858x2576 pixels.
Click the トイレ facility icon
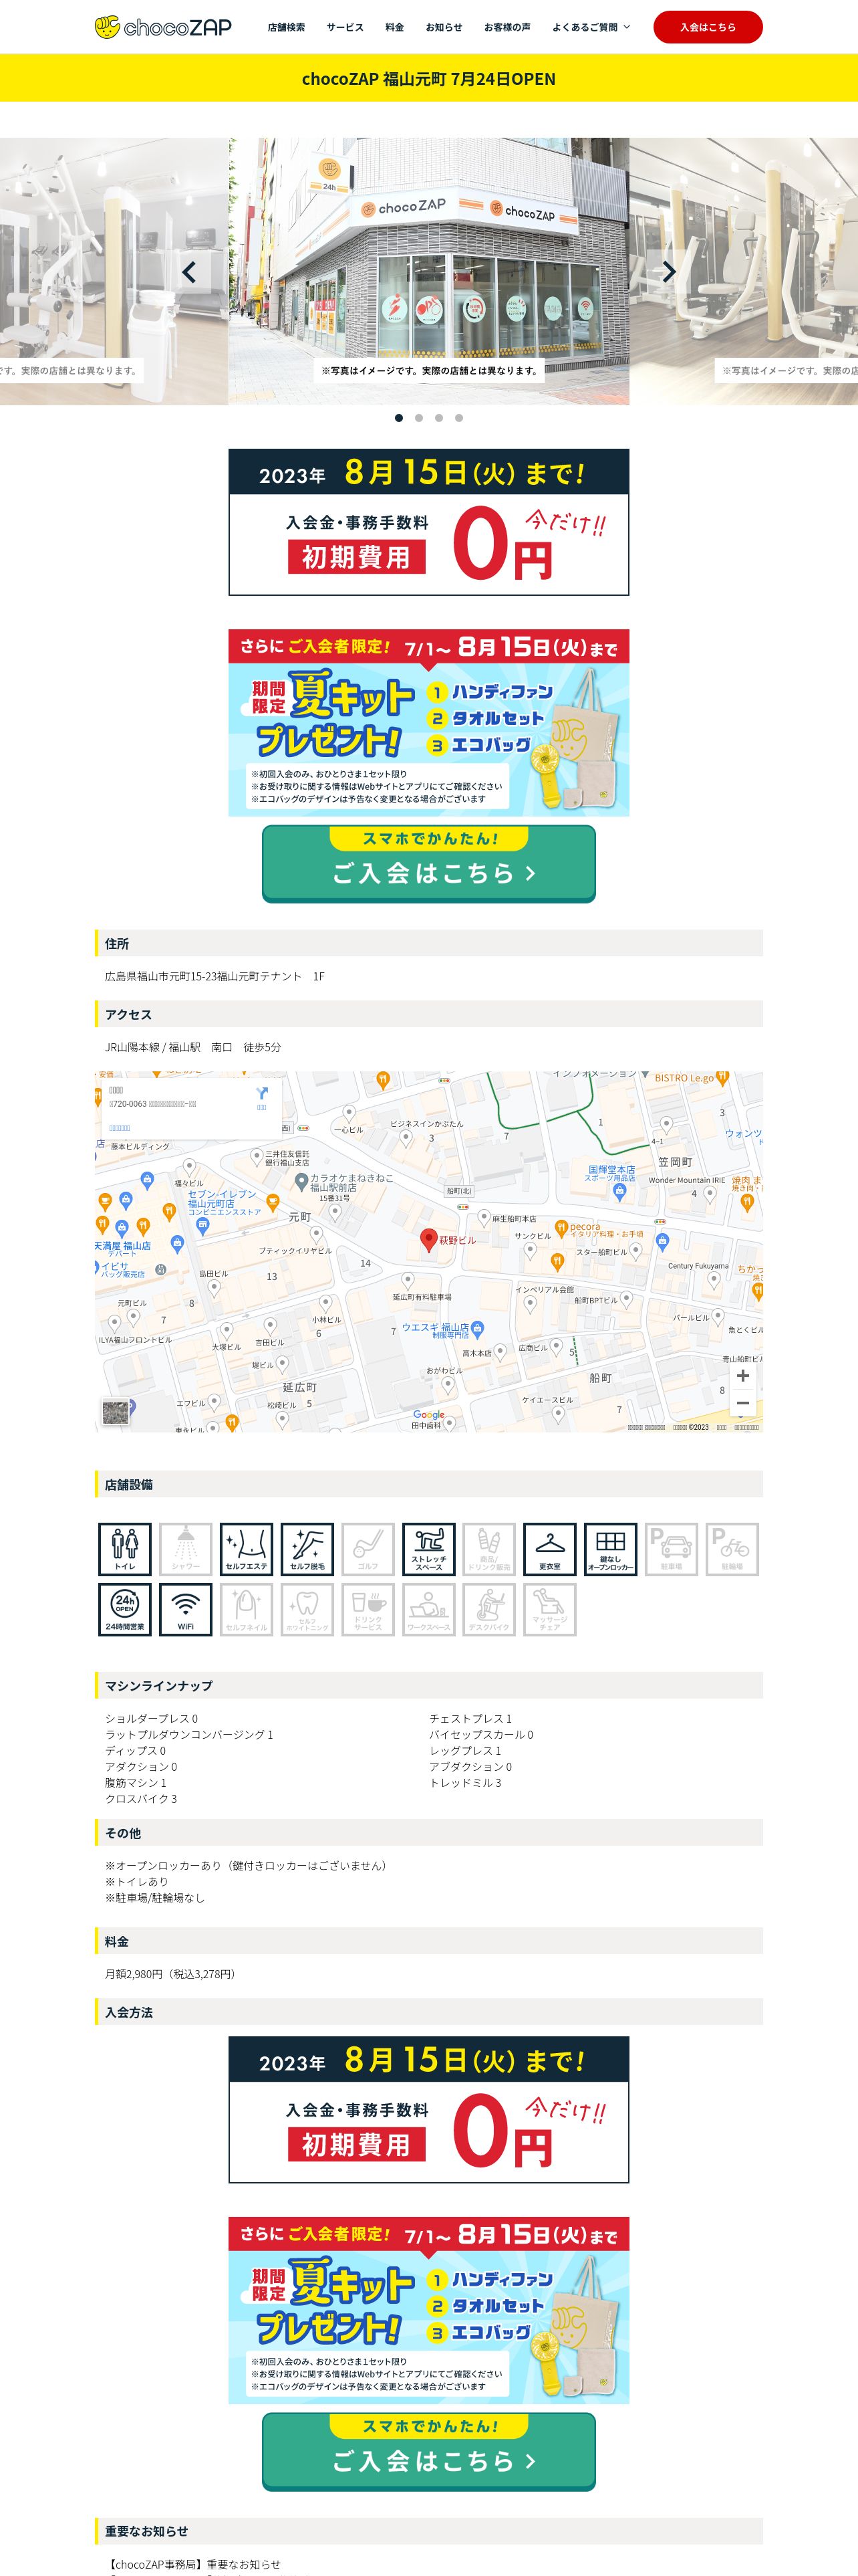[x=125, y=1549]
